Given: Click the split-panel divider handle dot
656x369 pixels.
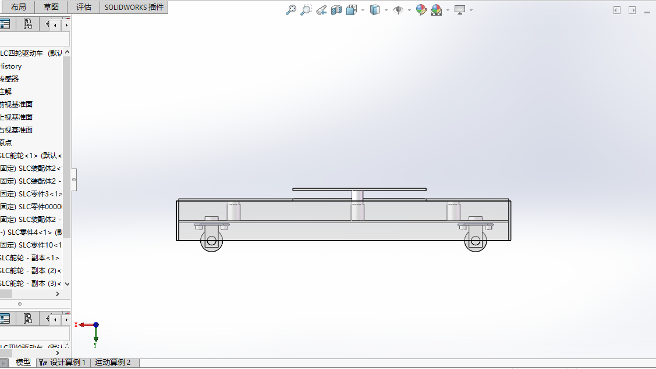Looking at the screenshot, I should 20,304.
